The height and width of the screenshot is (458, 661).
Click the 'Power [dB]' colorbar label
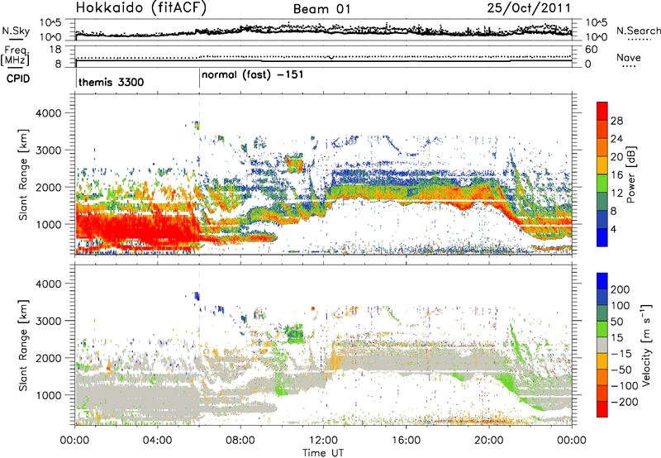(x=631, y=174)
